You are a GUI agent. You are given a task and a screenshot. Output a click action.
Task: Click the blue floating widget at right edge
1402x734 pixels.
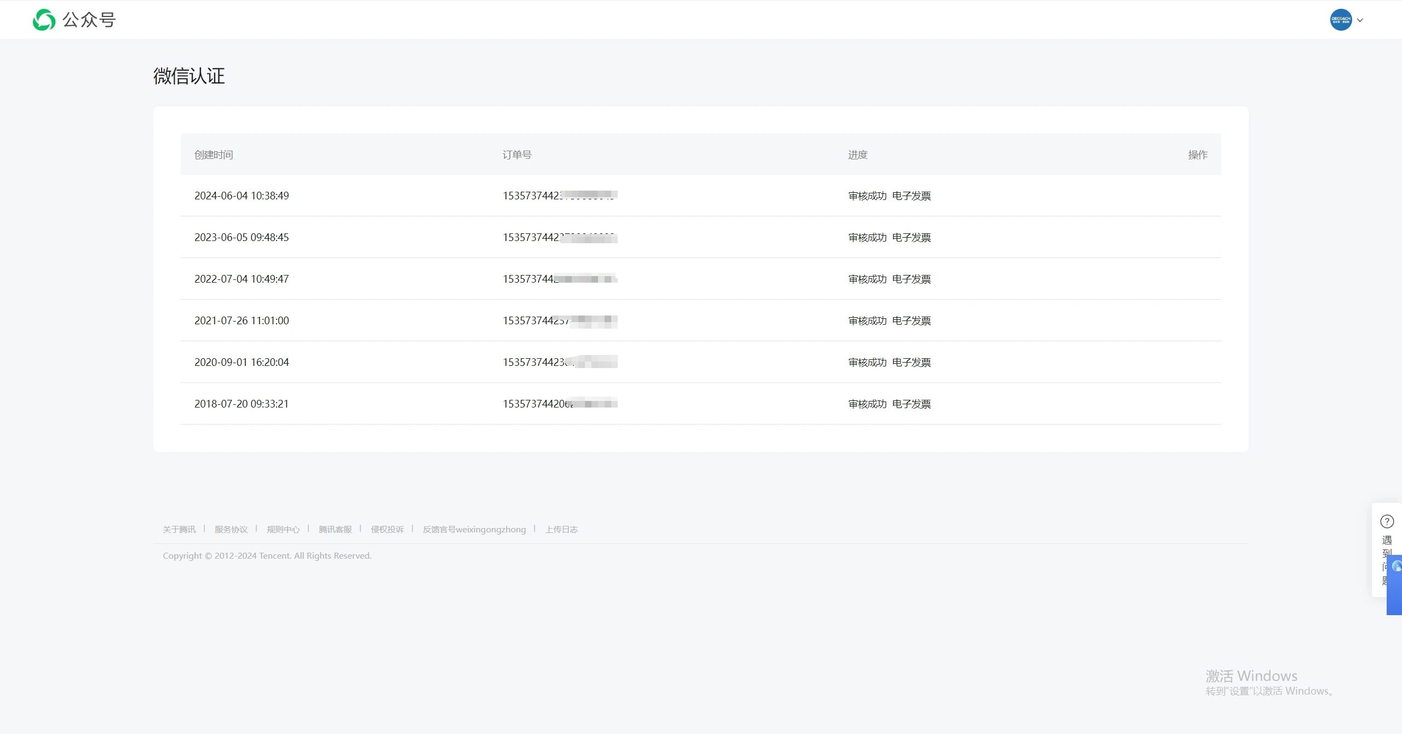(1395, 585)
